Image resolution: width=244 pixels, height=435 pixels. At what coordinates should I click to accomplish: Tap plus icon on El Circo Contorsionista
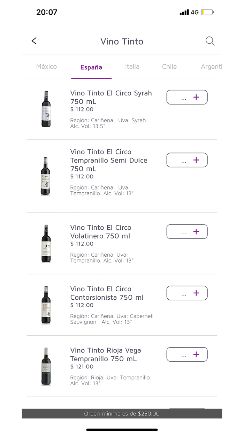tap(196, 293)
